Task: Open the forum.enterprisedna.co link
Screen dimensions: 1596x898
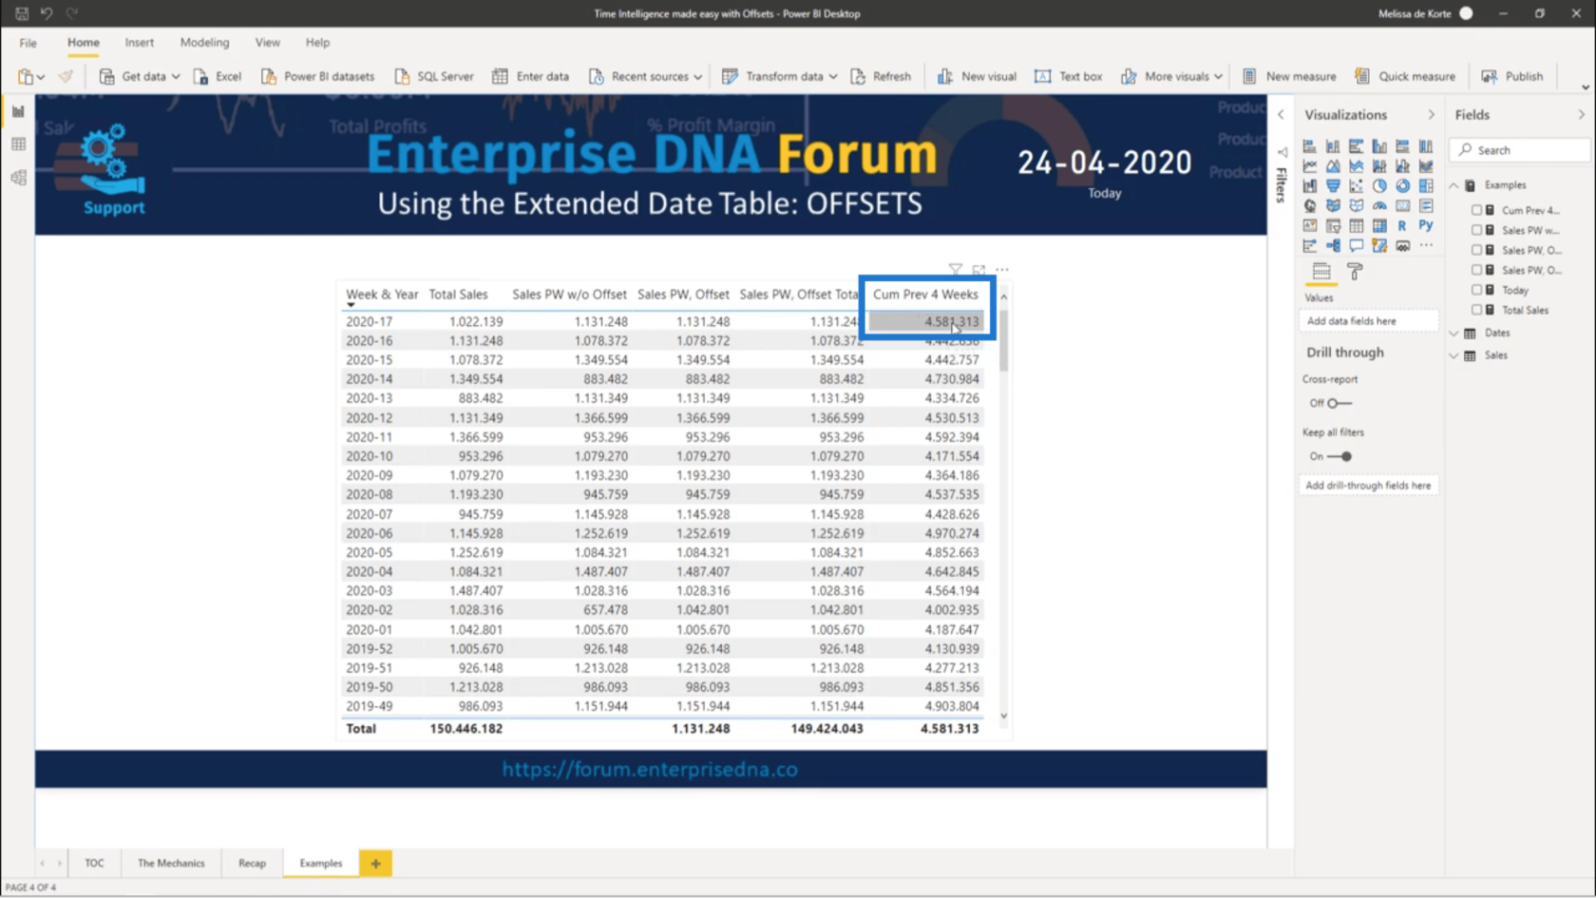Action: point(650,770)
